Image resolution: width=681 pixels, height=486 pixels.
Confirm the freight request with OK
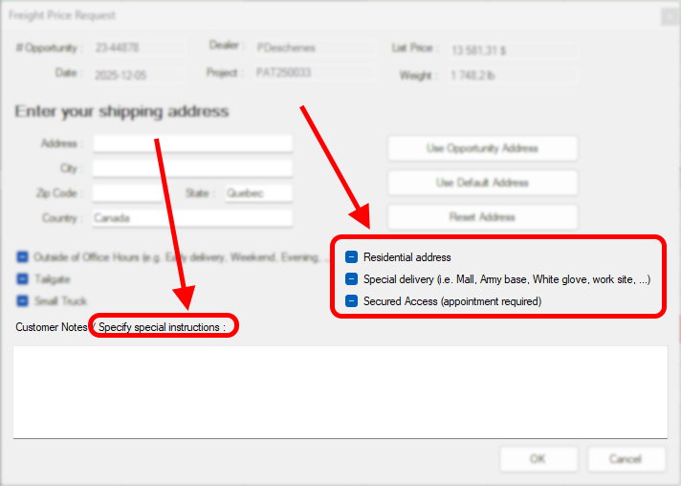coord(538,459)
